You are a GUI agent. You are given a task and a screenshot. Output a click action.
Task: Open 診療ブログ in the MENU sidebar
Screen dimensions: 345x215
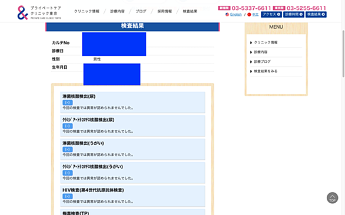point(262,62)
